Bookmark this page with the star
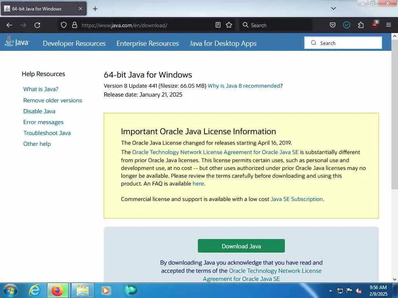The height and width of the screenshot is (298, 398). 229,25
